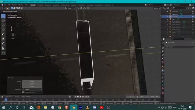Screen dimensions: 195x110
Task: Open the Object Data properties tab
Action: [163, 85]
